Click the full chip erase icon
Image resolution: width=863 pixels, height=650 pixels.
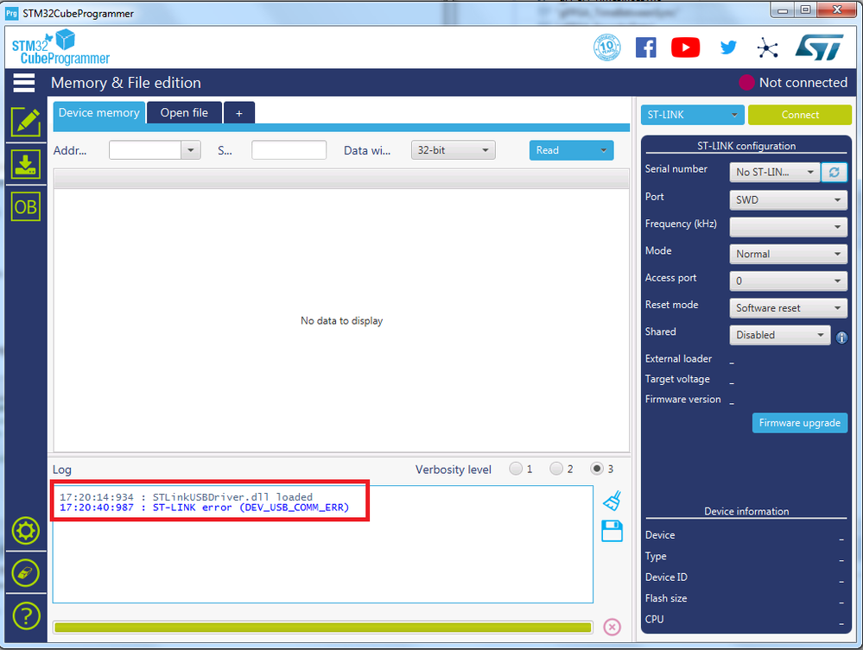point(26,573)
